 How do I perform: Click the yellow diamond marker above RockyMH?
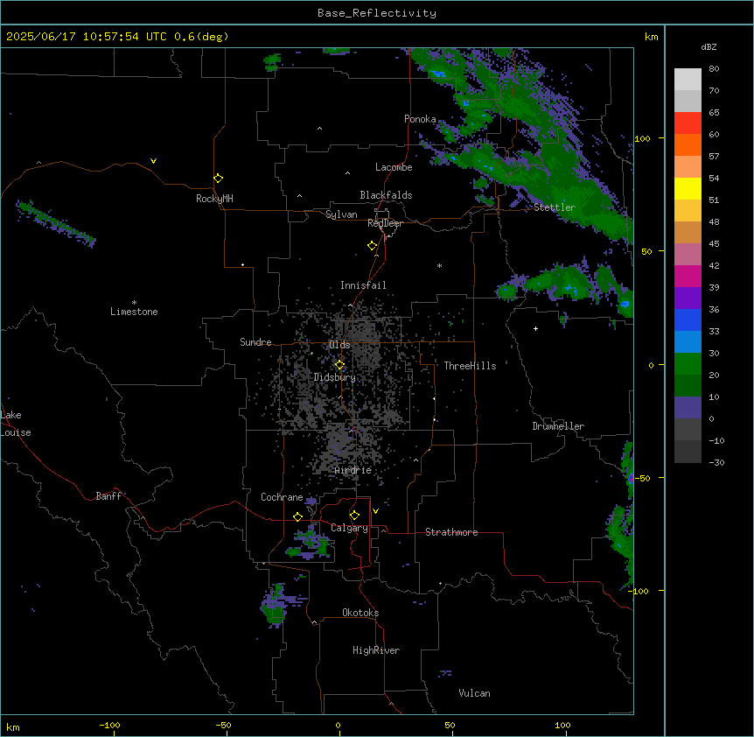click(x=219, y=179)
